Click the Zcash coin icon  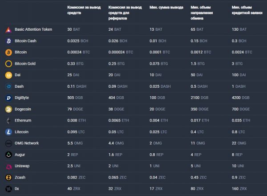click(8, 177)
